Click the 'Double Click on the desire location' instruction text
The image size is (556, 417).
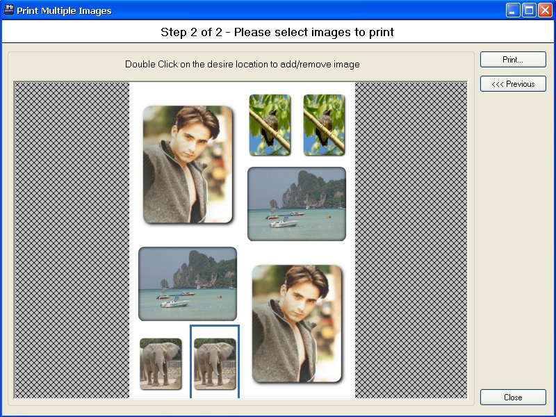tap(243, 64)
